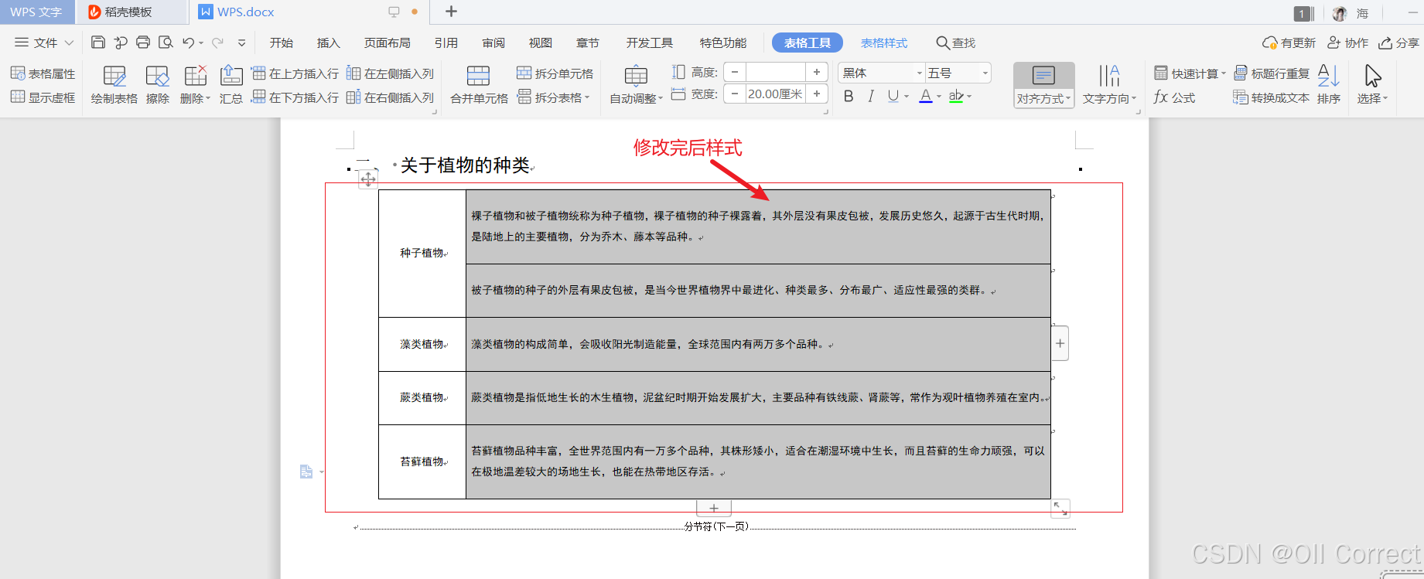
Task: Click the 有更新 update notice
Action: click(x=1289, y=43)
